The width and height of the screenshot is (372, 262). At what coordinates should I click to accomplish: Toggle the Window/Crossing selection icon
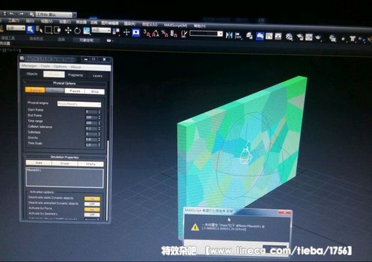[57, 30]
